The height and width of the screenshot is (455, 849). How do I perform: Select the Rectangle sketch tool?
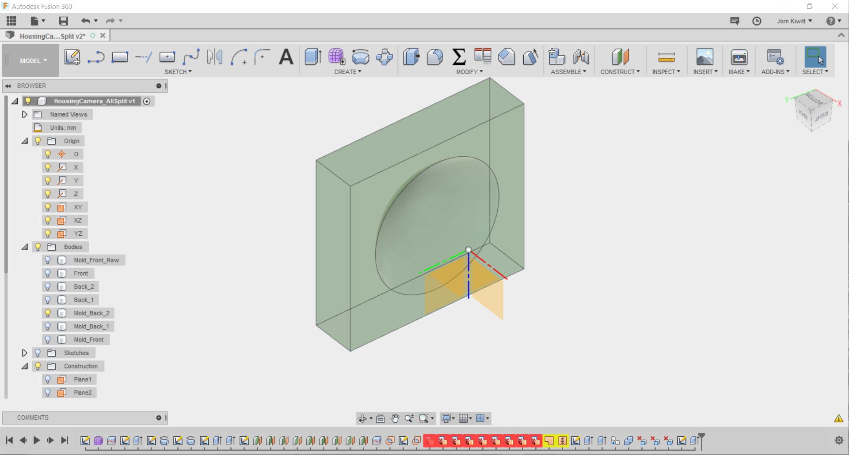[x=120, y=57]
